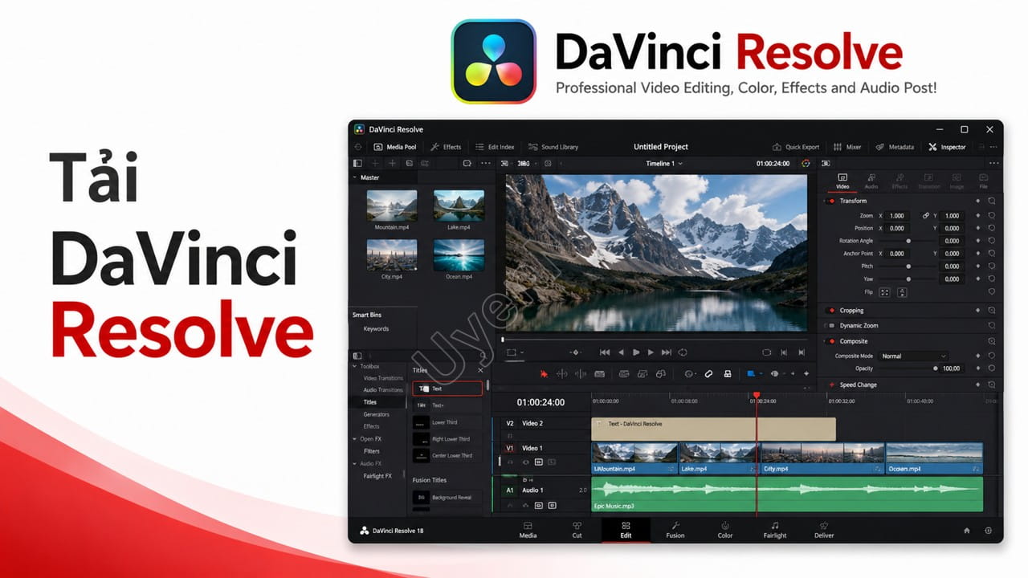
Task: Click the Replace Clip toolbar icon
Action: 661,373
